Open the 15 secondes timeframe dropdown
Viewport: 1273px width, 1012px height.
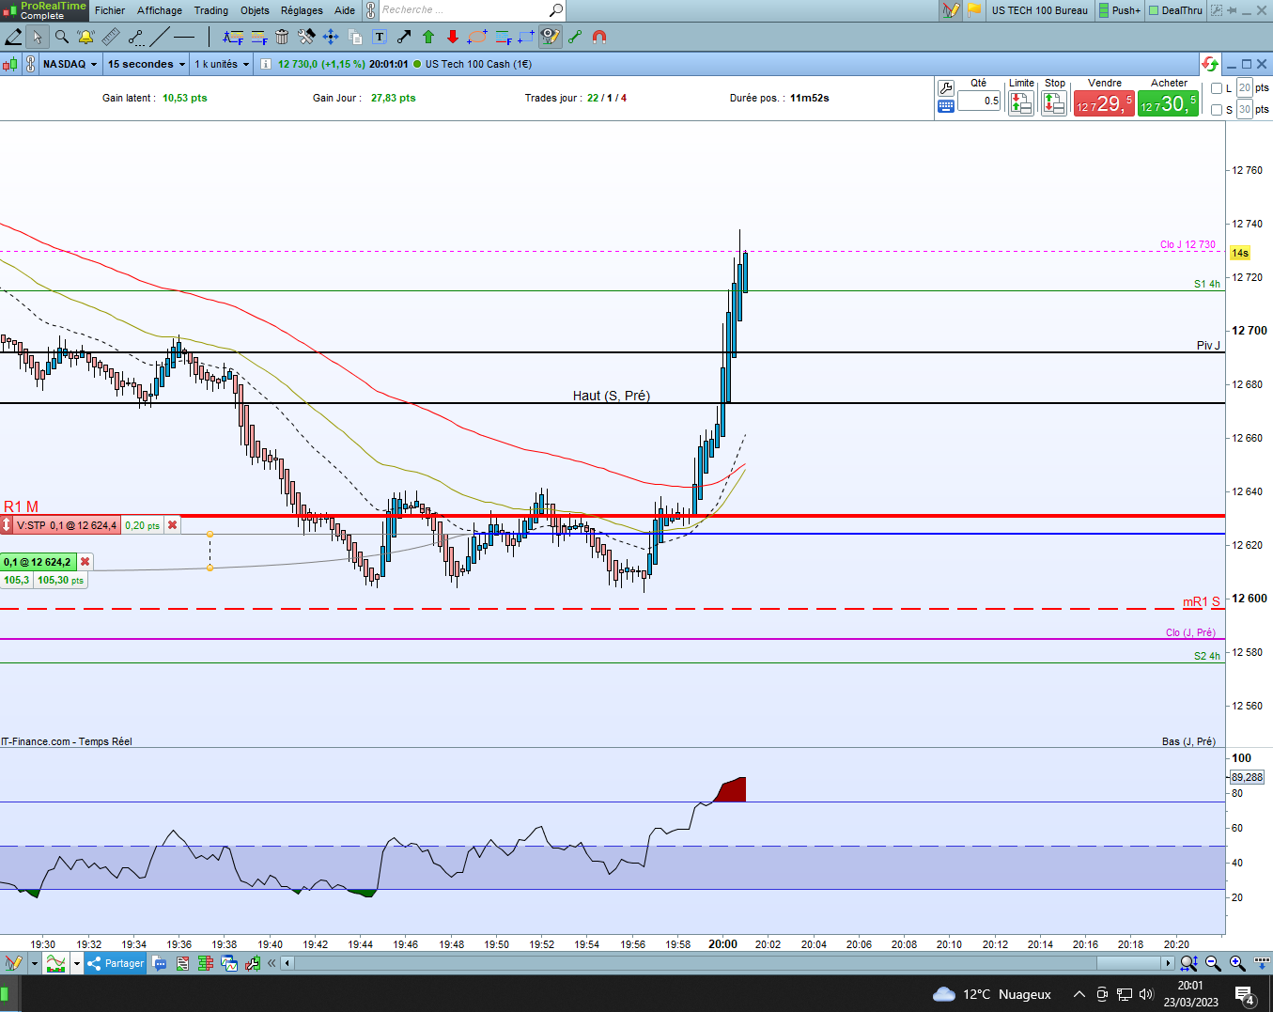pyautogui.click(x=147, y=64)
